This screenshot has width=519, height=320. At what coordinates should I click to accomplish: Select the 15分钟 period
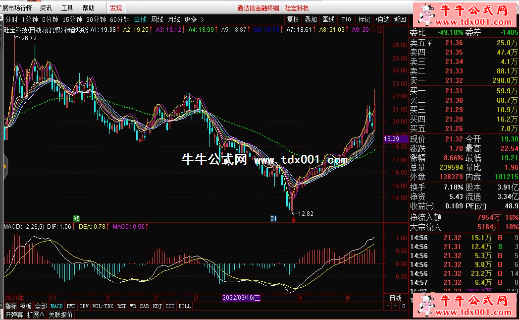[72, 19]
